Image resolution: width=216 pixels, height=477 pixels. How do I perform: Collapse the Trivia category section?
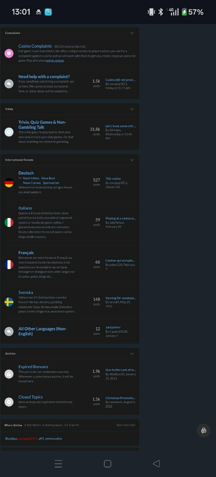(132, 109)
